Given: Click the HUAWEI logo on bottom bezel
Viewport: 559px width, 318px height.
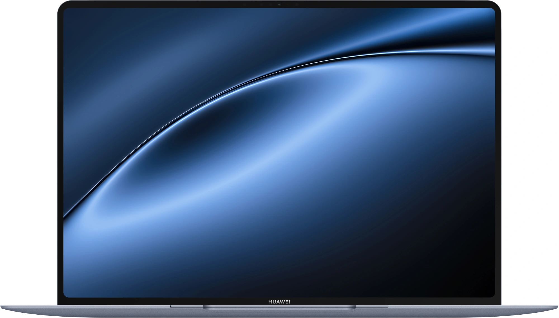Looking at the screenshot, I should point(279,302).
